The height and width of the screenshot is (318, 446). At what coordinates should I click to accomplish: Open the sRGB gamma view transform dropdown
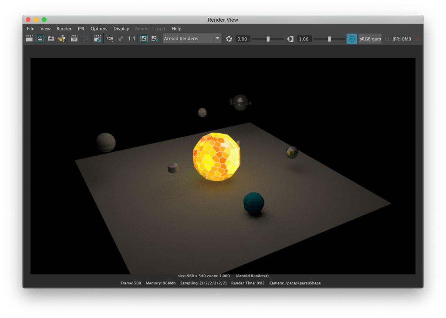pyautogui.click(x=370, y=39)
